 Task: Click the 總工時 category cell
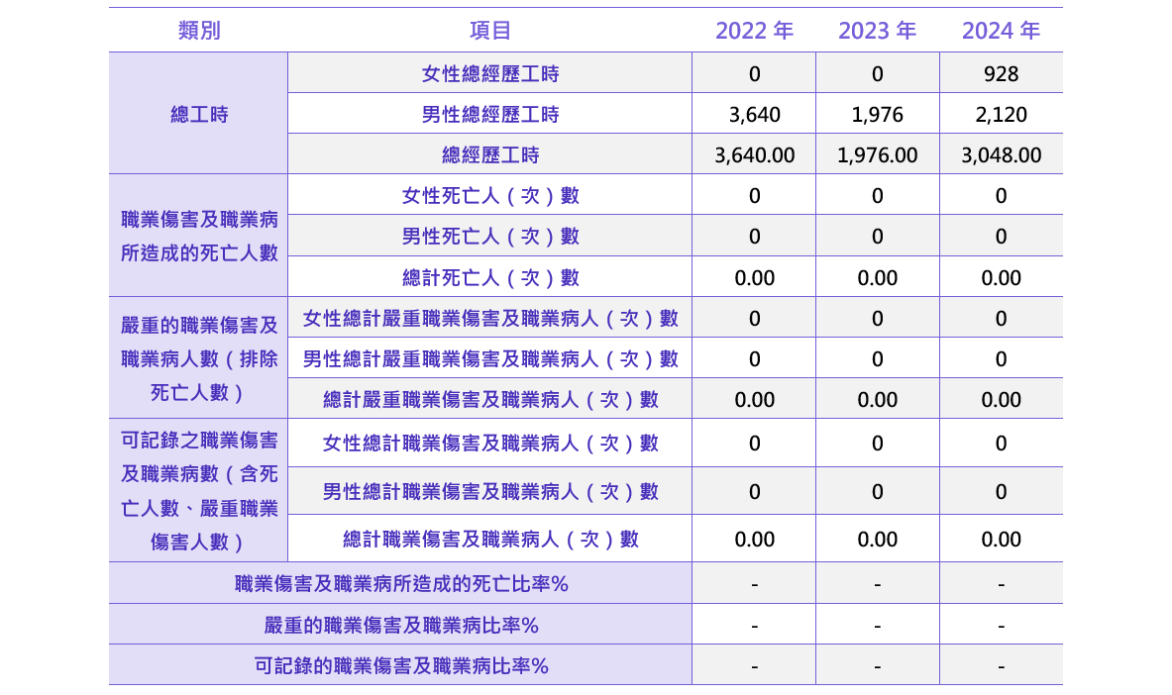198,114
